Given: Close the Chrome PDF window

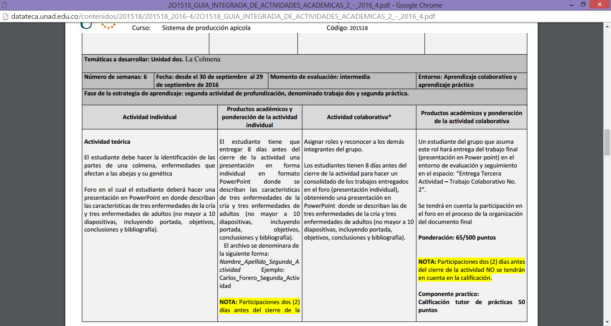Looking at the screenshot, I should click(600, 5).
